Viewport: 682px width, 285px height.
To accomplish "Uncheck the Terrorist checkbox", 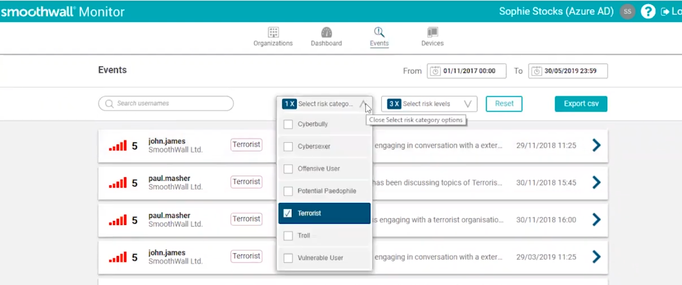I will point(287,213).
